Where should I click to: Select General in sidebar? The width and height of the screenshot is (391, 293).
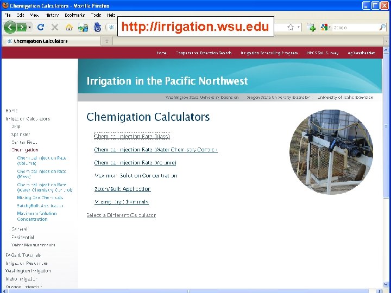20,229
